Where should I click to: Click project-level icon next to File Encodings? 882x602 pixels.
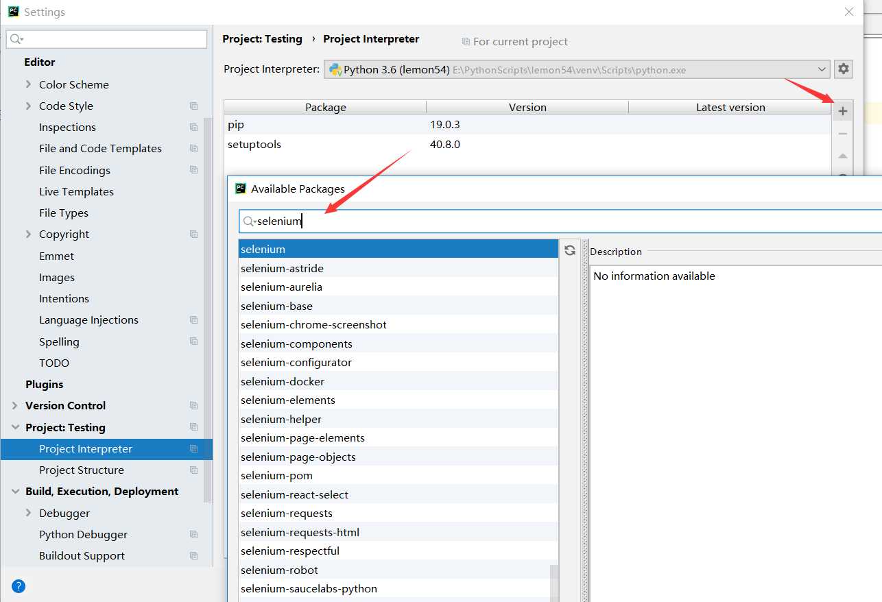coord(194,170)
